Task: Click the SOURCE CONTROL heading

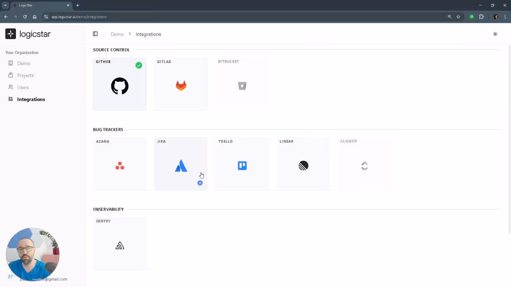Action: tap(111, 50)
